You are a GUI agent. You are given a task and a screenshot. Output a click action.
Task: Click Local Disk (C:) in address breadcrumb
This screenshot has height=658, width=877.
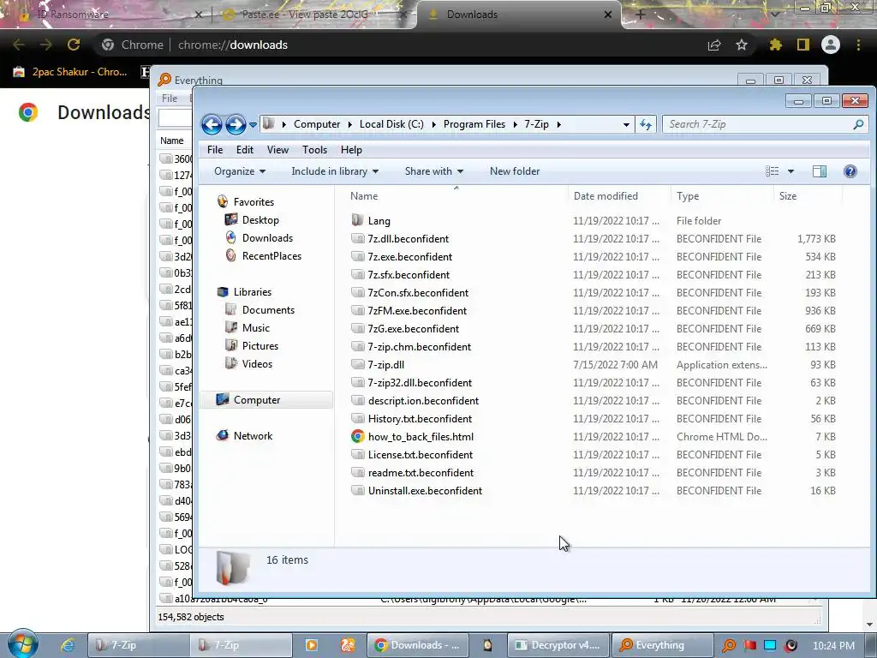[x=391, y=124]
